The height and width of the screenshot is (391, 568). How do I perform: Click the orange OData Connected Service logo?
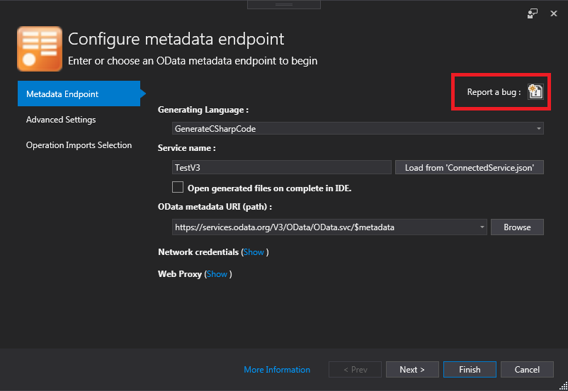[40, 49]
